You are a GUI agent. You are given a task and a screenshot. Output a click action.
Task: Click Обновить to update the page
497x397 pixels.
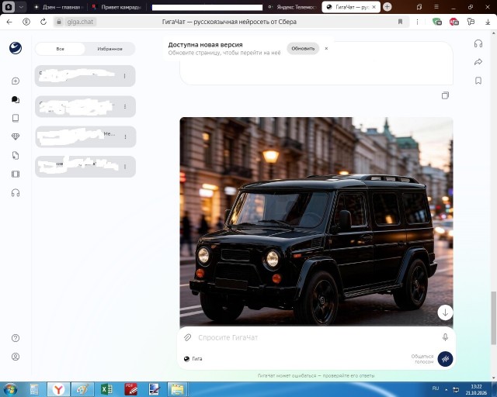303,48
